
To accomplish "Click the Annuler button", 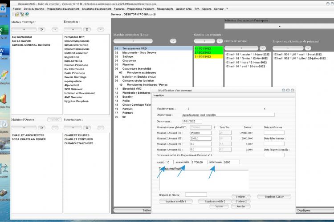I will click(x=240, y=206).
